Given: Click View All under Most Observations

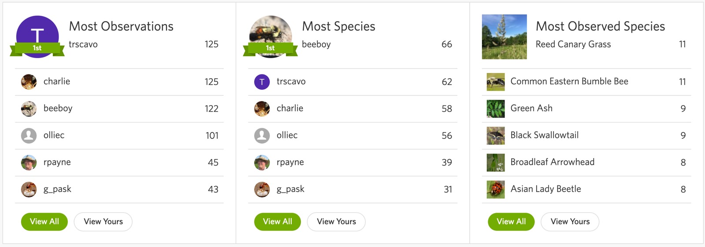Looking at the screenshot, I should tap(45, 222).
